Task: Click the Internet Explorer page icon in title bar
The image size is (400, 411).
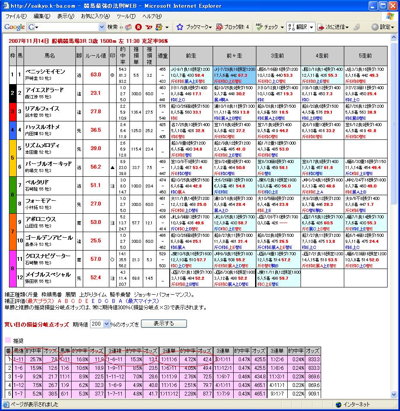Action: click(x=6, y=6)
